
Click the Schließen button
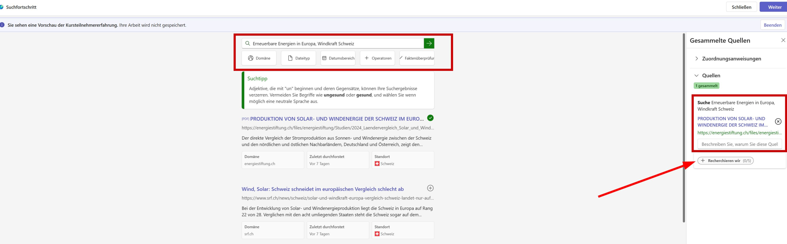click(x=741, y=7)
